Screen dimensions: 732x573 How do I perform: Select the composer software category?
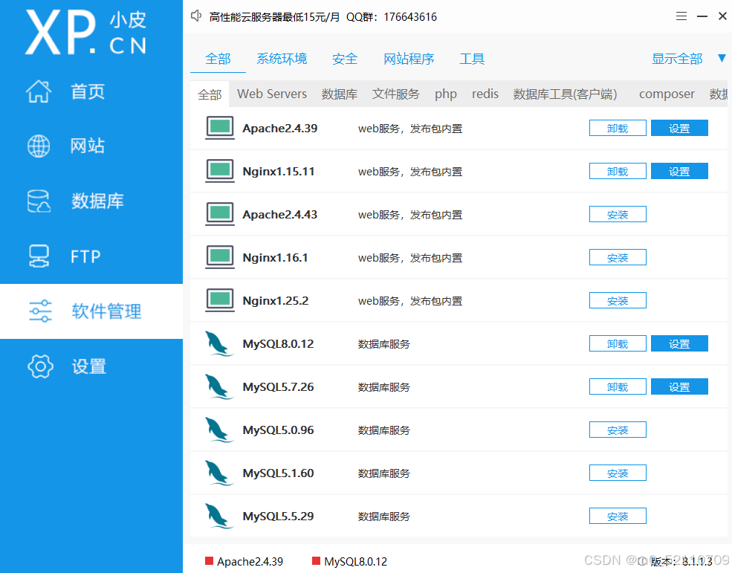[x=666, y=94]
